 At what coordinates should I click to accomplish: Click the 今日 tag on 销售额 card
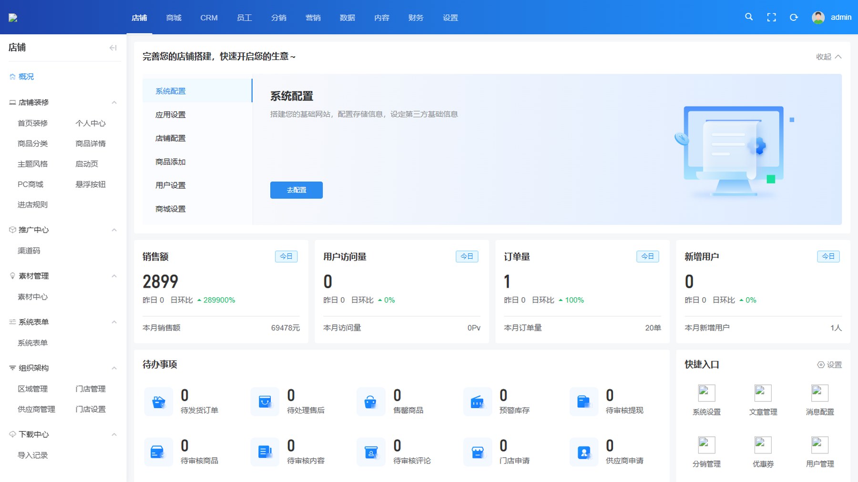coord(286,256)
